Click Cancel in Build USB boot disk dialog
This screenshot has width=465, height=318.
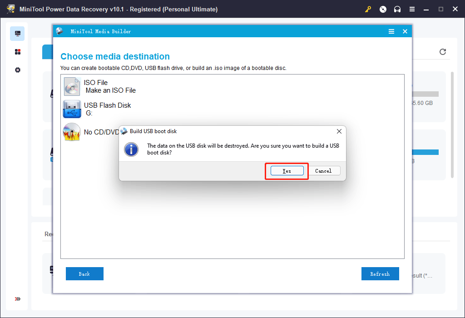click(x=323, y=171)
